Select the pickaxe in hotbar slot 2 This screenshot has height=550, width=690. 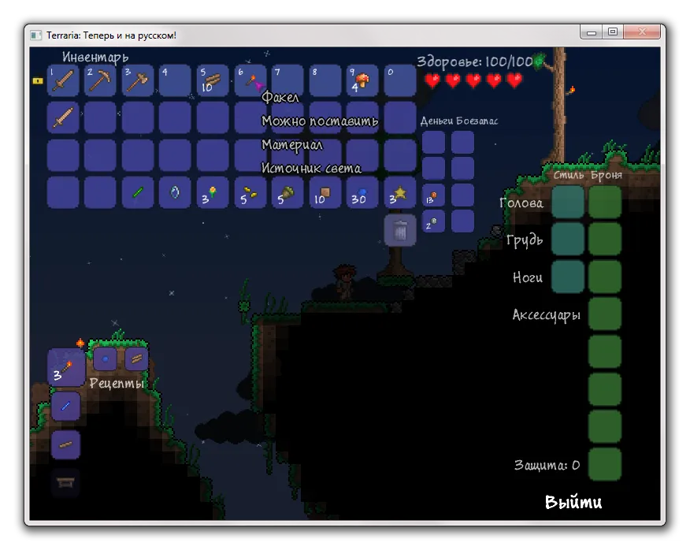pos(100,80)
